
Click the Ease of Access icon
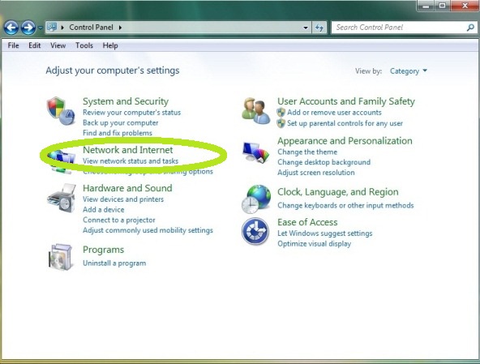255,231
